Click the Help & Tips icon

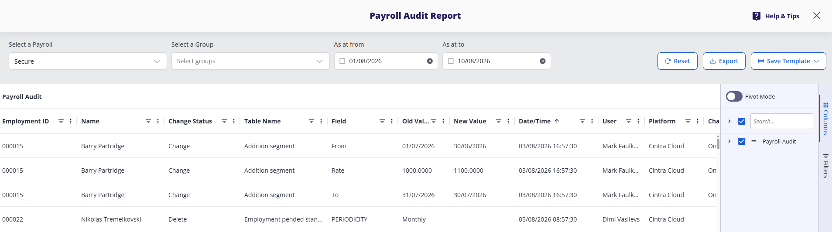(757, 16)
